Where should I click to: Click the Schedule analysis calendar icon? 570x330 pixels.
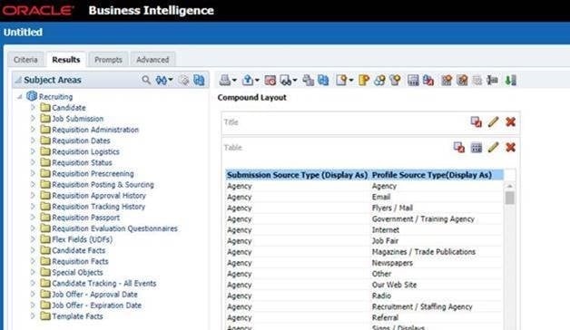(270, 80)
